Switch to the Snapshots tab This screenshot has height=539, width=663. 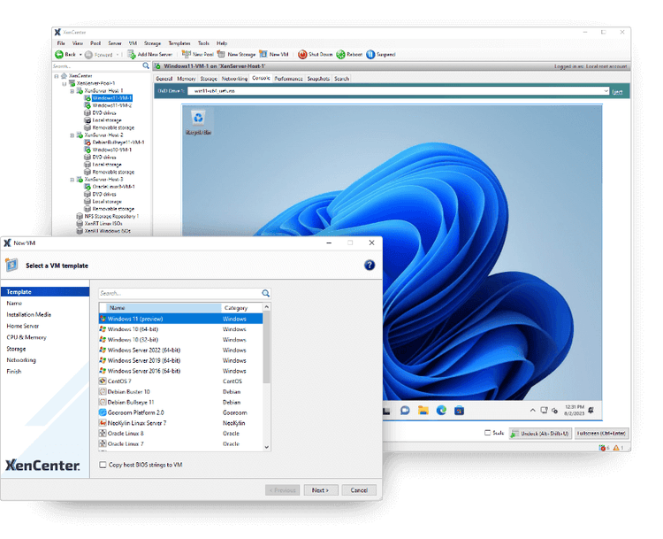pyautogui.click(x=318, y=79)
